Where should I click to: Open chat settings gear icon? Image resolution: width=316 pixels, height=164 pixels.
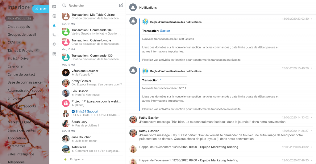pos(54,44)
